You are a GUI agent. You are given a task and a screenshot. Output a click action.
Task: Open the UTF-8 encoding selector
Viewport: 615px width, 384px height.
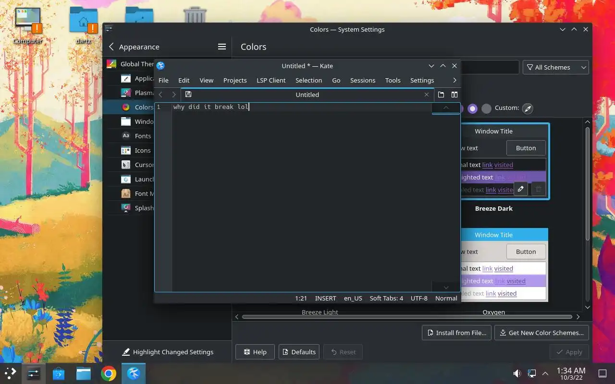419,298
